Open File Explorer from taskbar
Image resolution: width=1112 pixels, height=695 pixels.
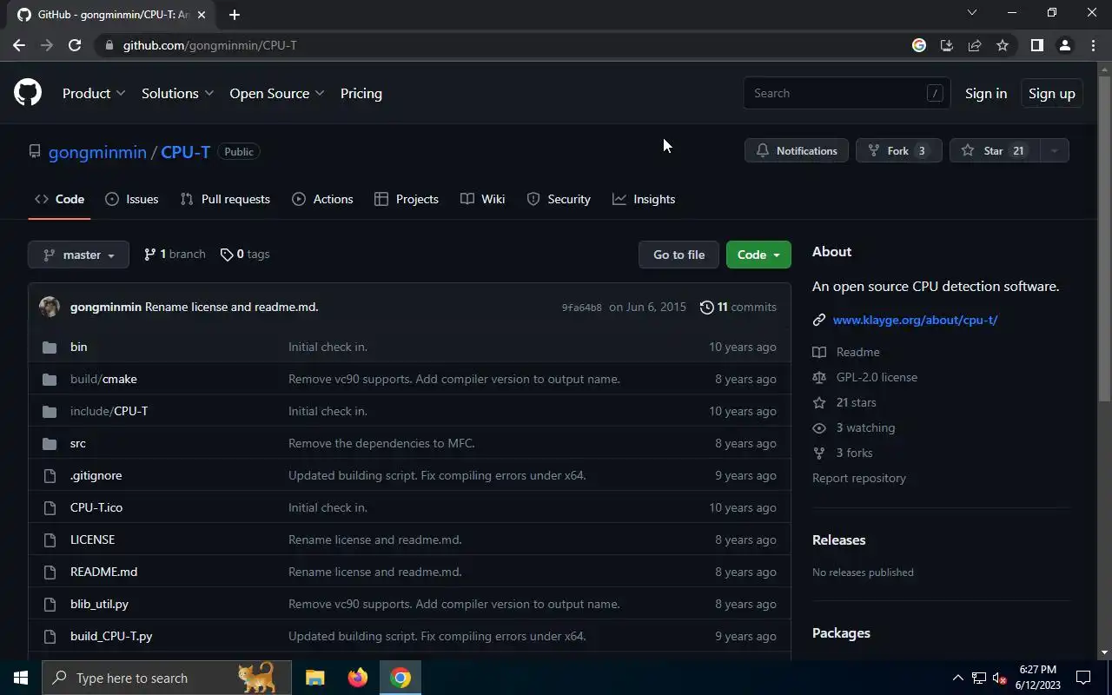click(x=314, y=678)
